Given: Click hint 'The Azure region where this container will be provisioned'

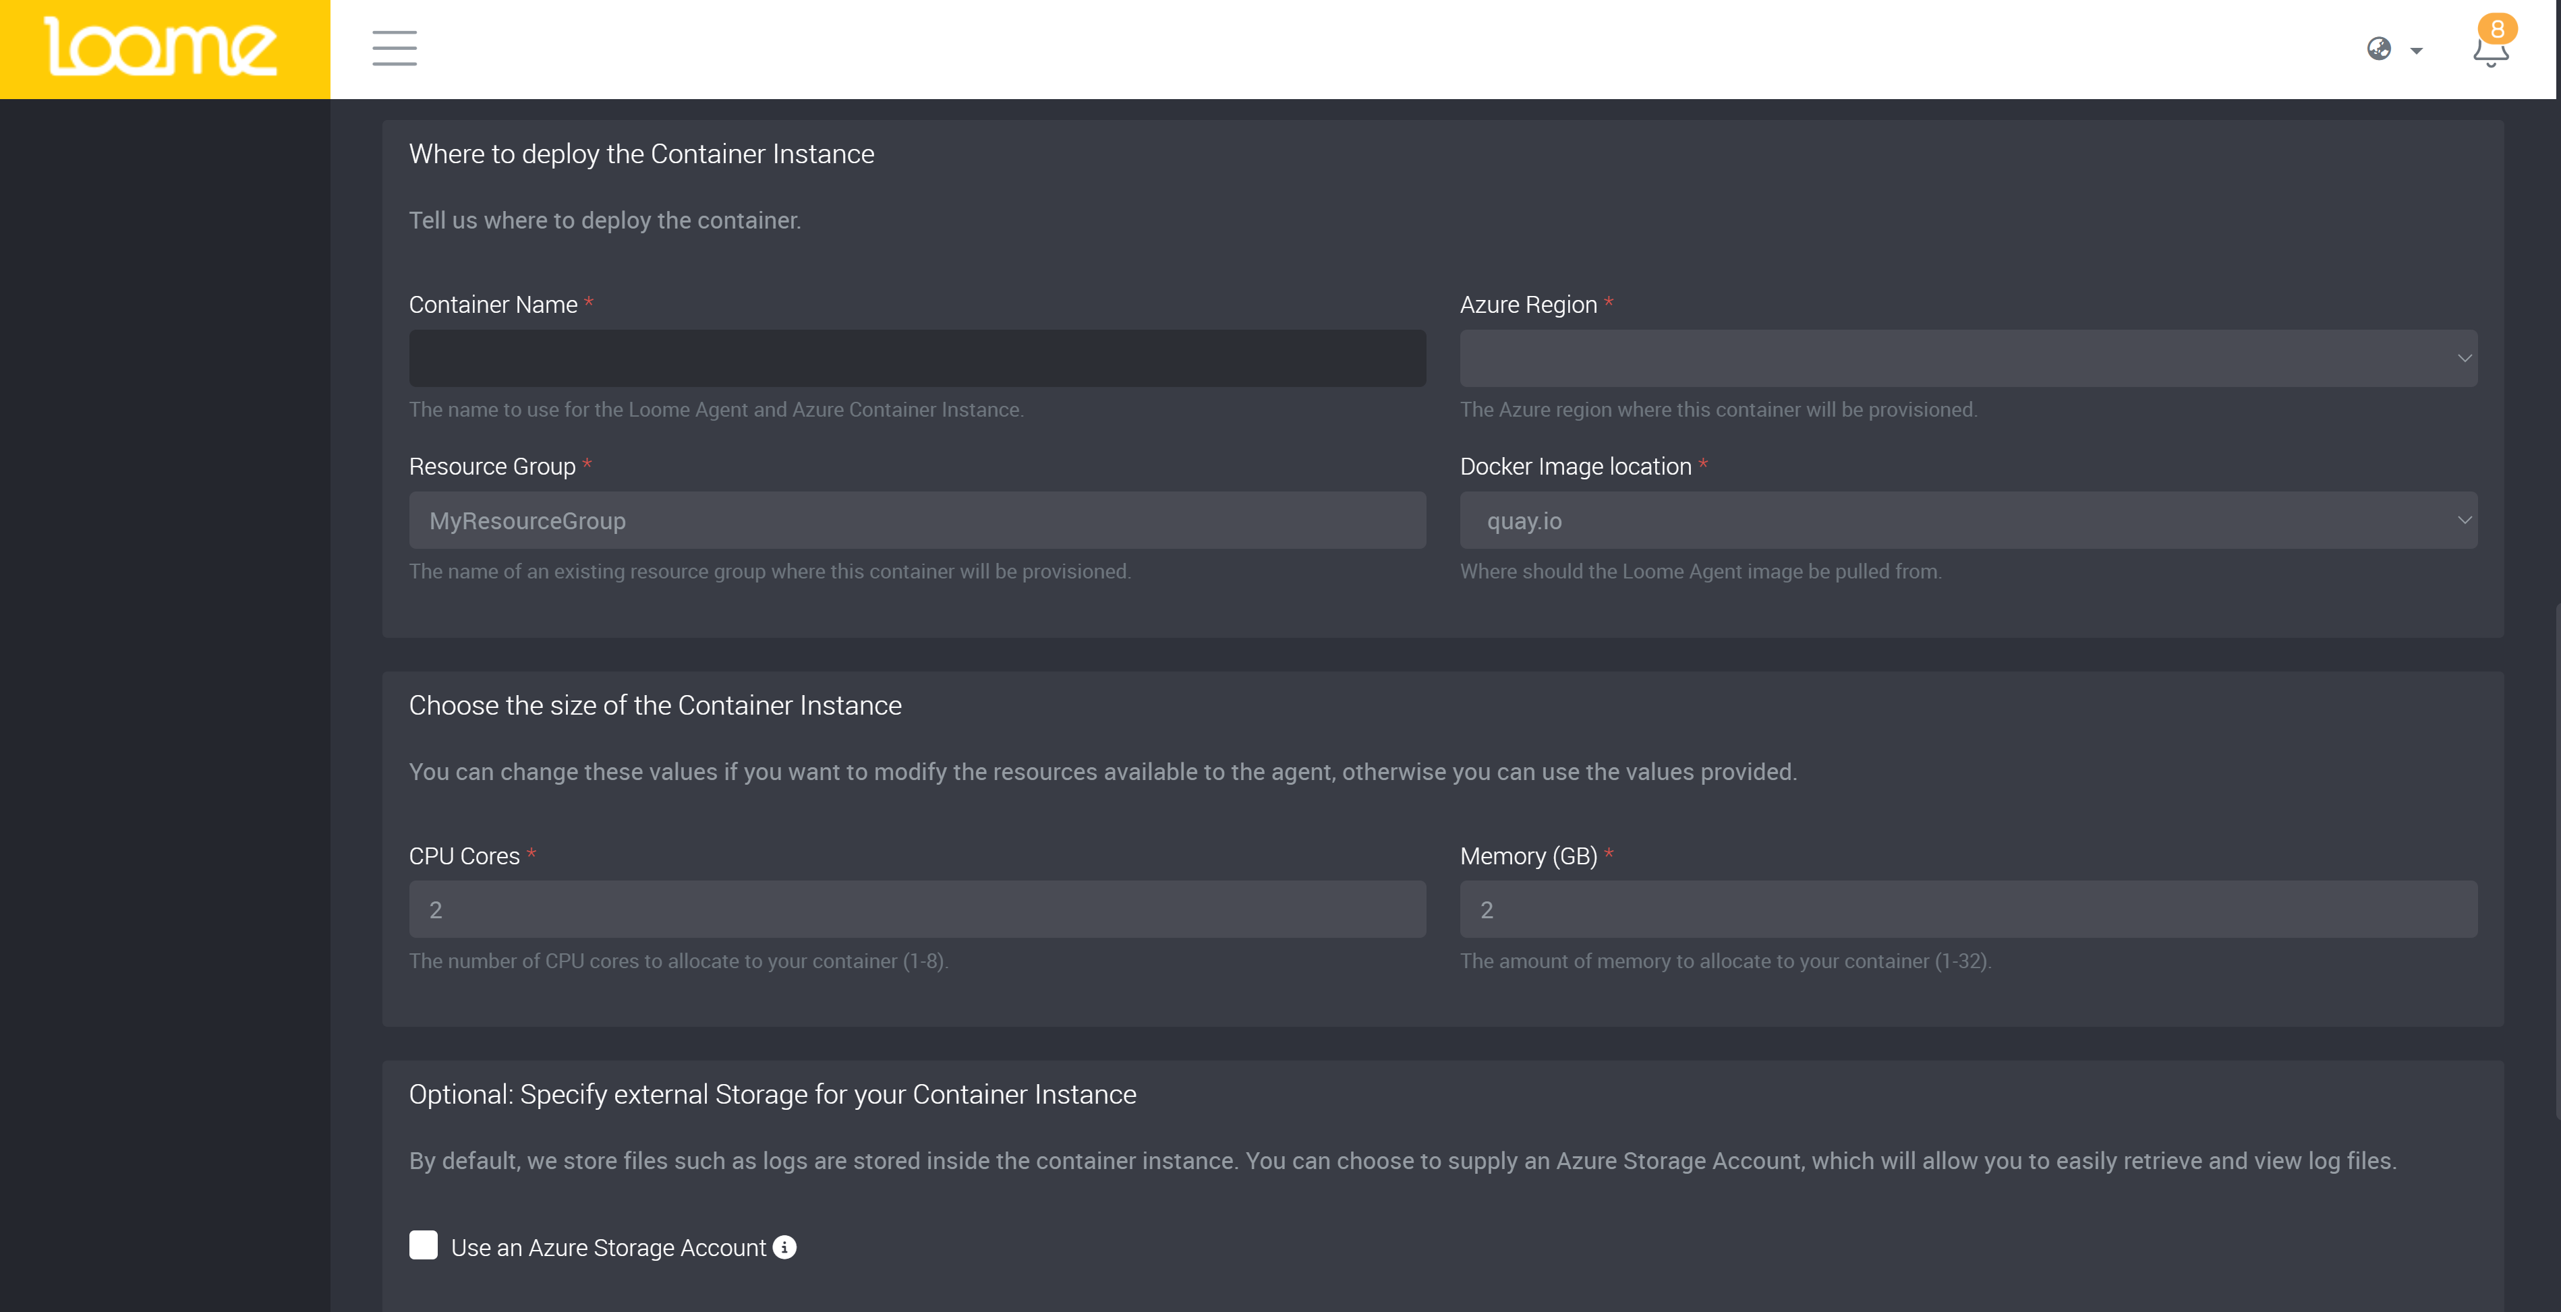Looking at the screenshot, I should [1718, 409].
